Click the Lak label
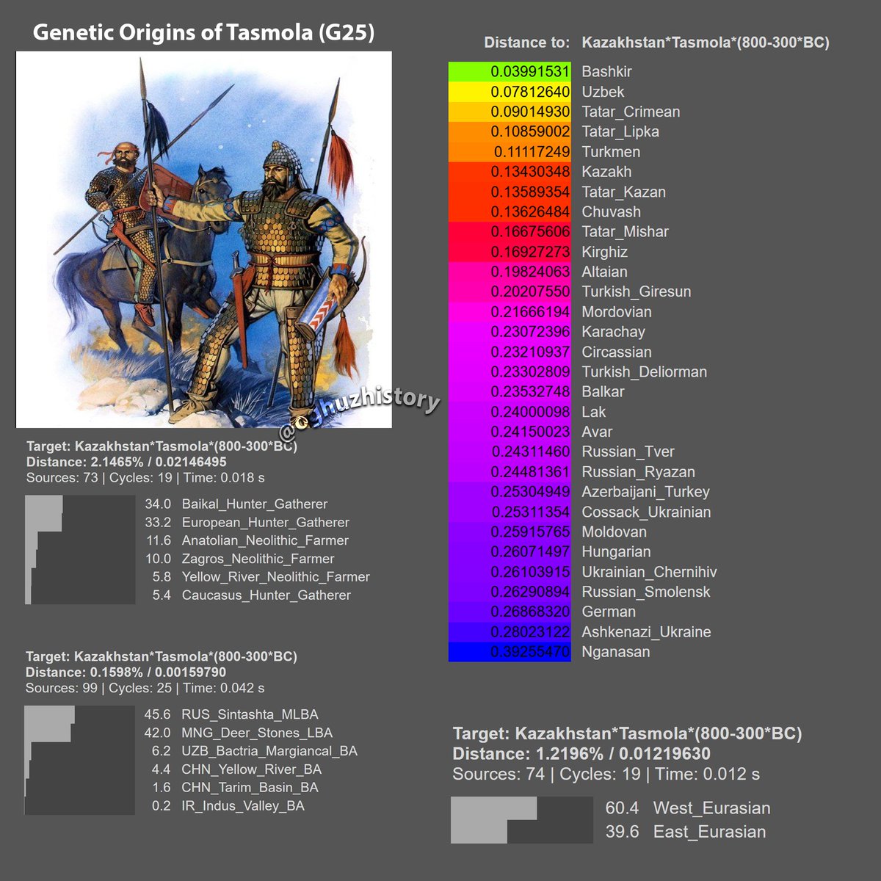 point(593,412)
